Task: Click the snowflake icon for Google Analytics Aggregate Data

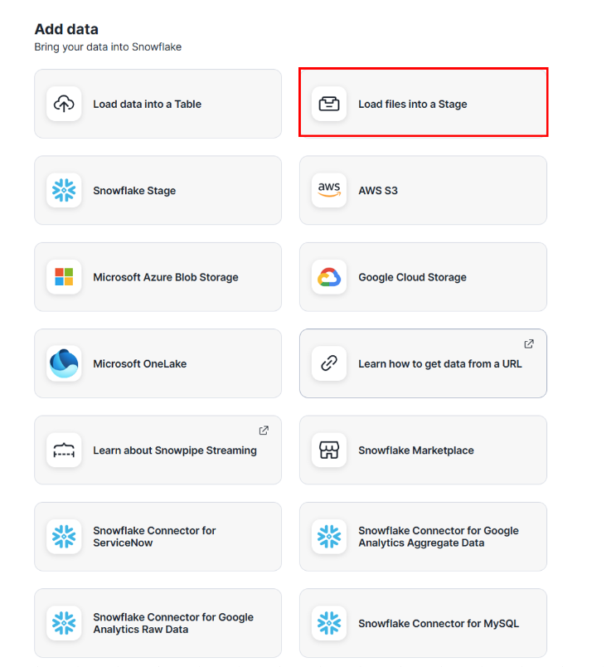Action: click(x=329, y=537)
